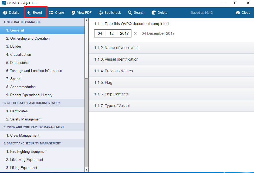Viewport: 254px width, 173px height.
Task: Click the 'Saved at 10:12' status text
Action: coord(202,13)
